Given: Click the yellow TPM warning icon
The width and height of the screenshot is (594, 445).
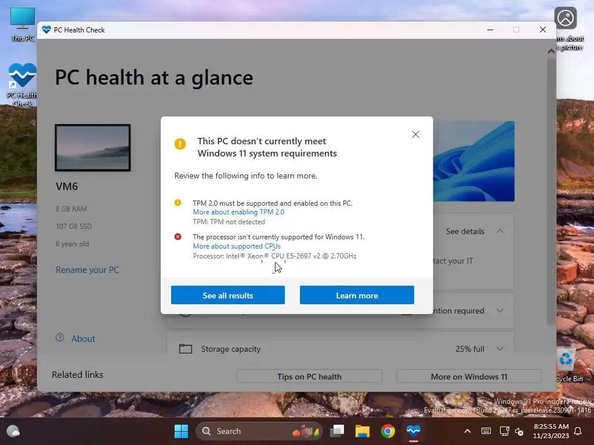Looking at the screenshot, I should tap(178, 203).
